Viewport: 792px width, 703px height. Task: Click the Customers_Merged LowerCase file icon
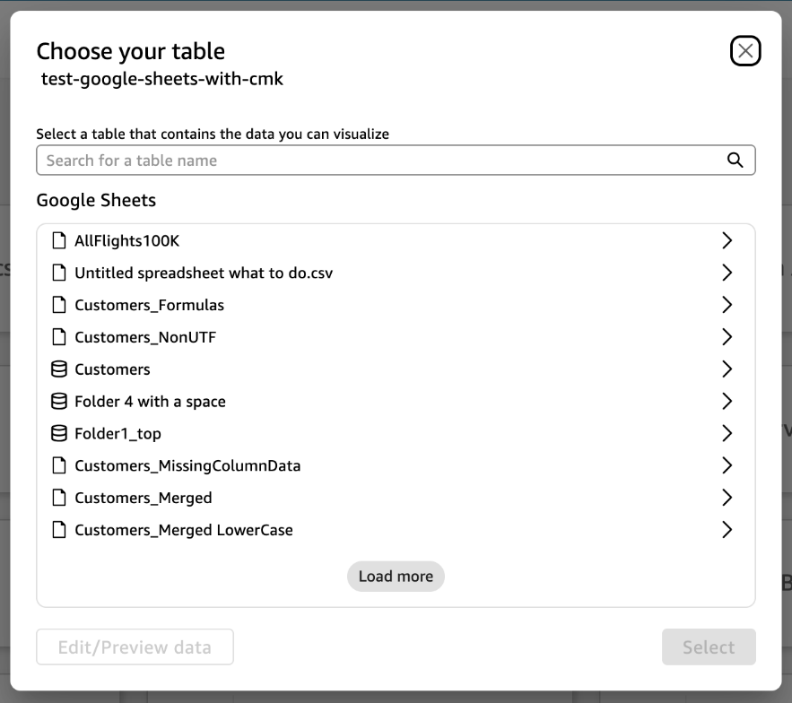[x=59, y=530]
